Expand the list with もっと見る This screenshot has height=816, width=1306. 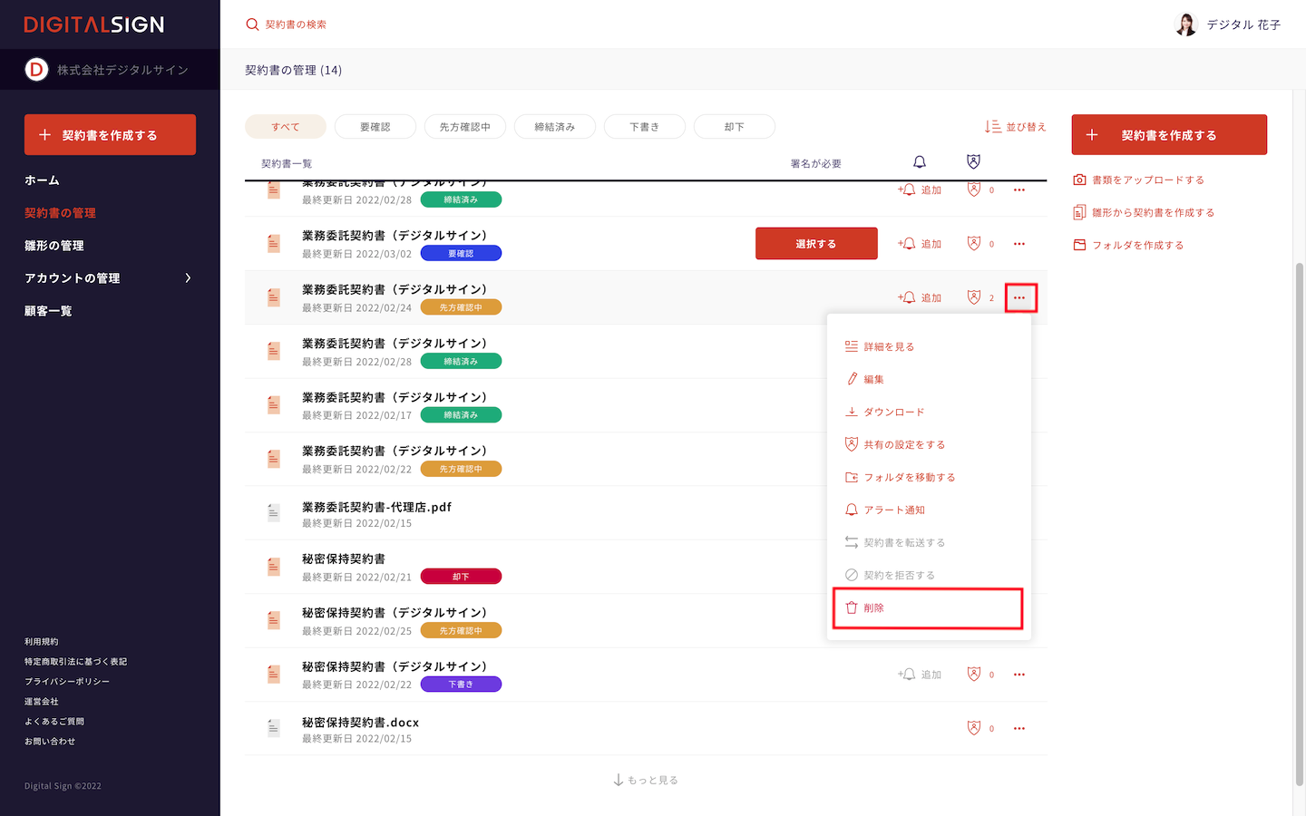pos(646,781)
